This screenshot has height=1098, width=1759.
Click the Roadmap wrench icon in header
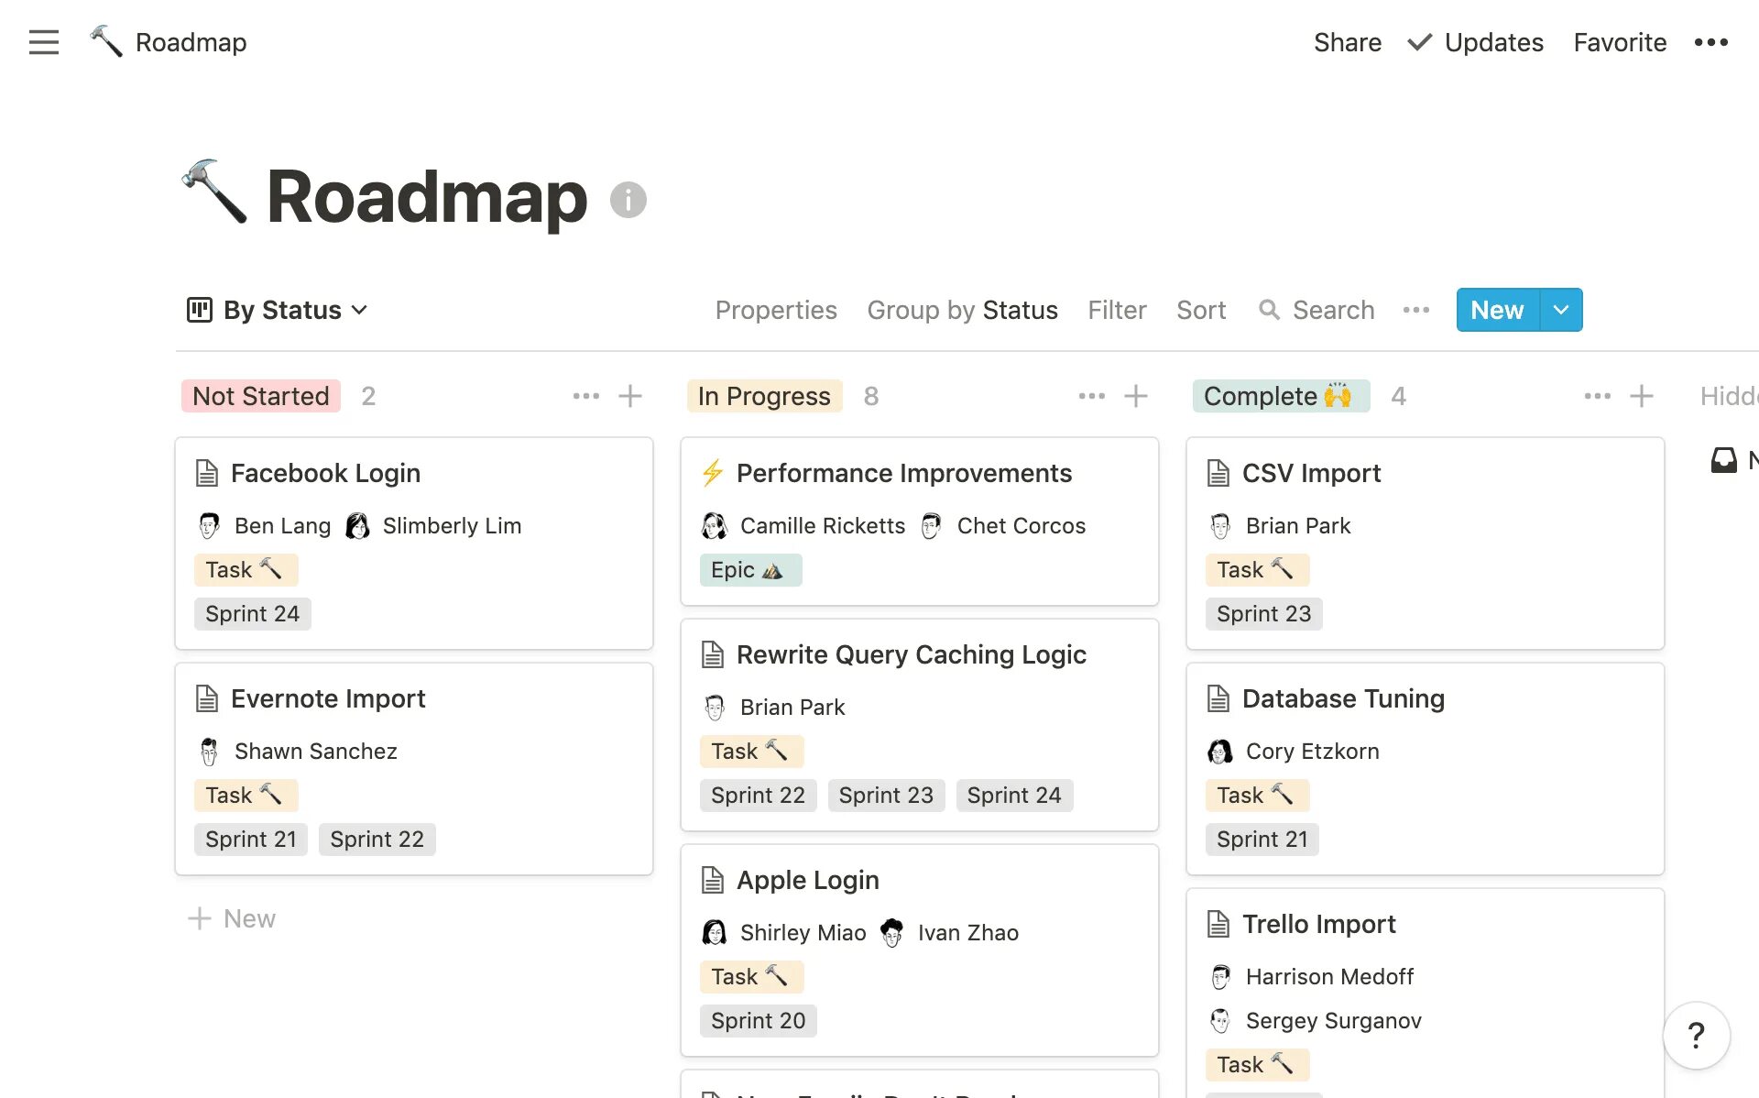[x=105, y=42]
